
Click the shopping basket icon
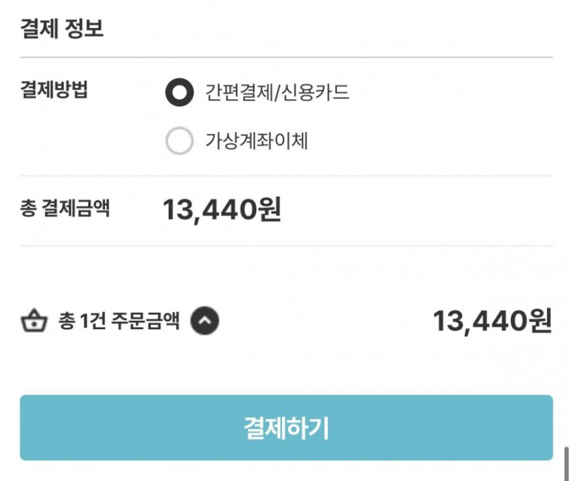[x=34, y=321]
